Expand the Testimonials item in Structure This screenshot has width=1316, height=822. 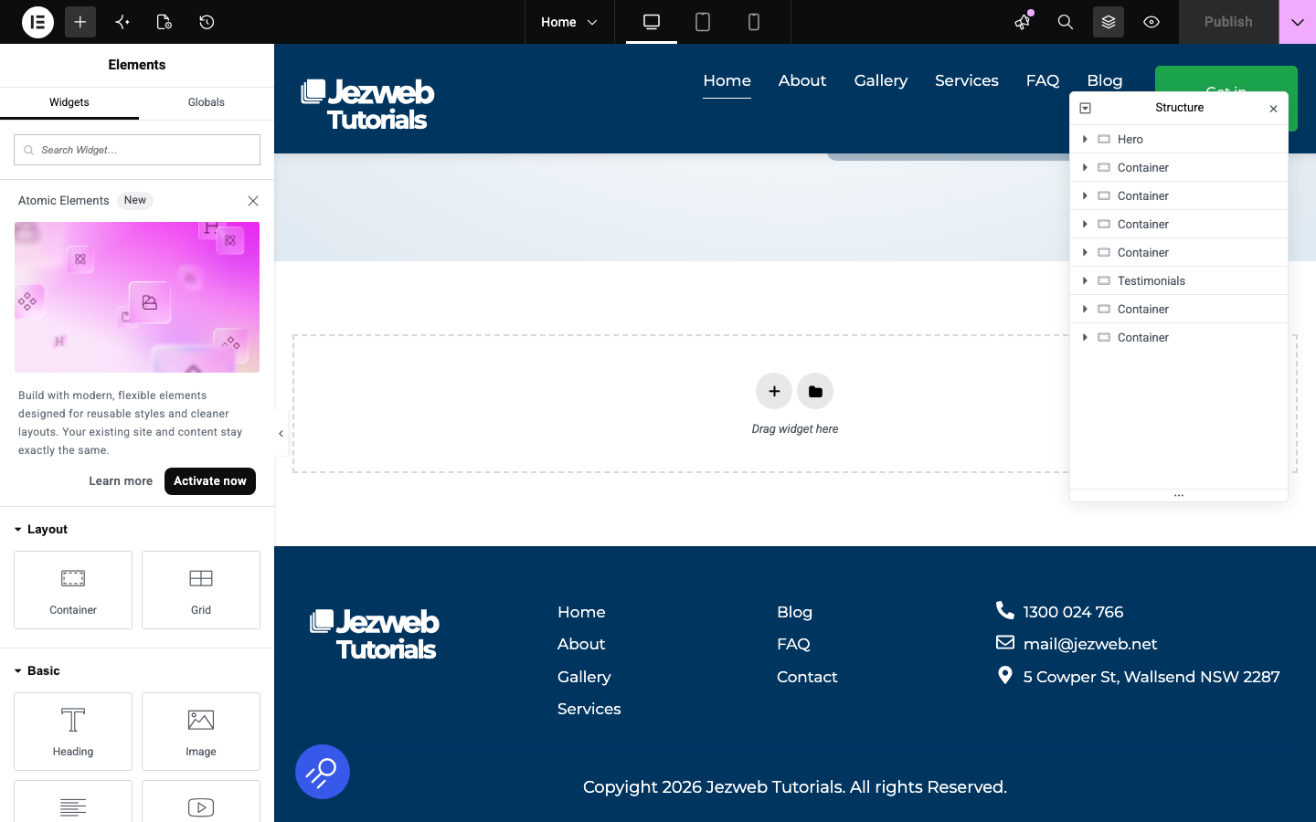(x=1085, y=281)
